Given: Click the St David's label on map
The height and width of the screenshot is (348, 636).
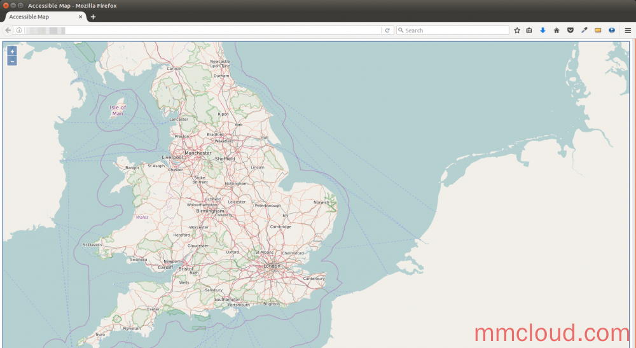Looking at the screenshot, I should pos(92,245).
